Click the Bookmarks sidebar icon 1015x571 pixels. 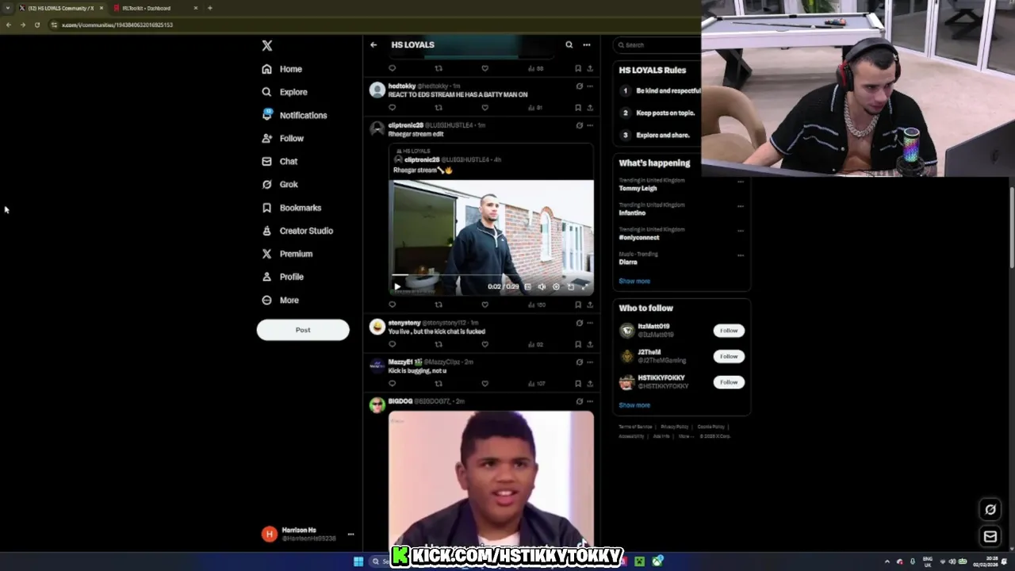[x=267, y=208]
